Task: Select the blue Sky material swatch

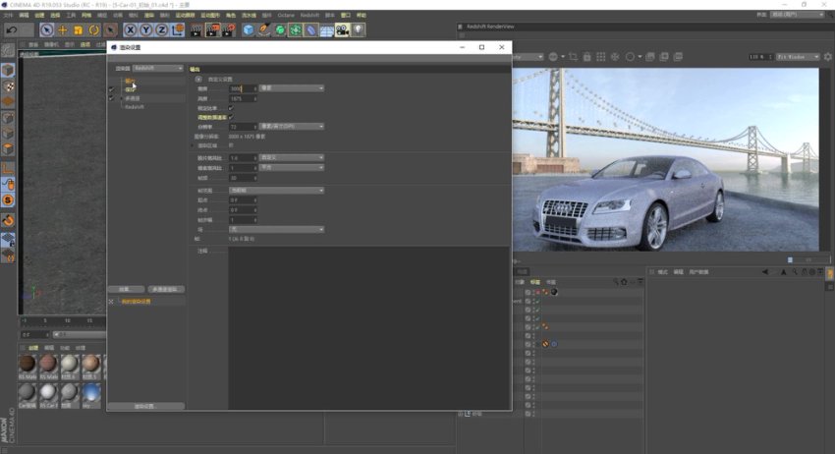Action: tap(91, 391)
